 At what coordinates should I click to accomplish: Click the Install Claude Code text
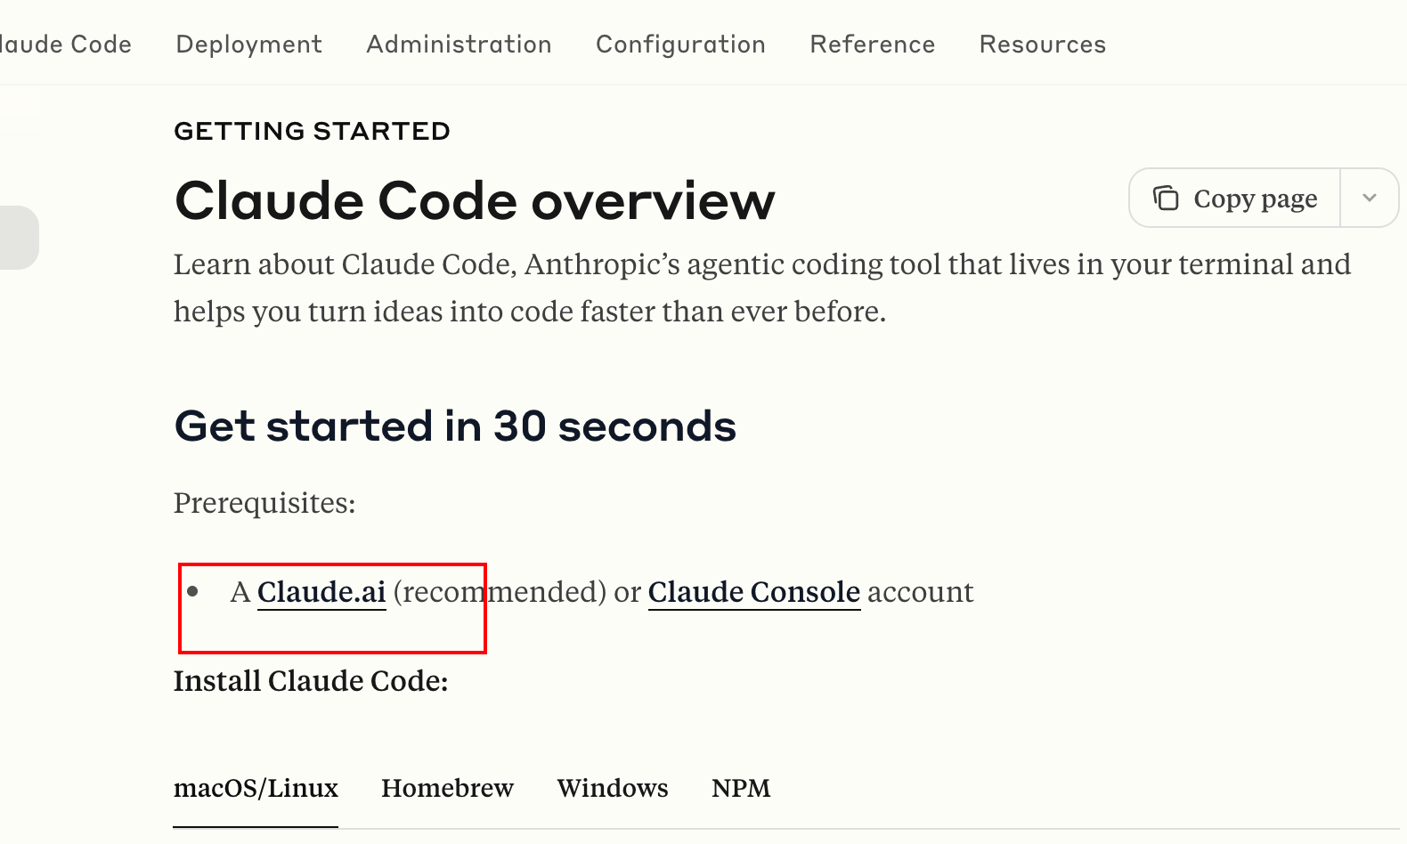(x=311, y=681)
